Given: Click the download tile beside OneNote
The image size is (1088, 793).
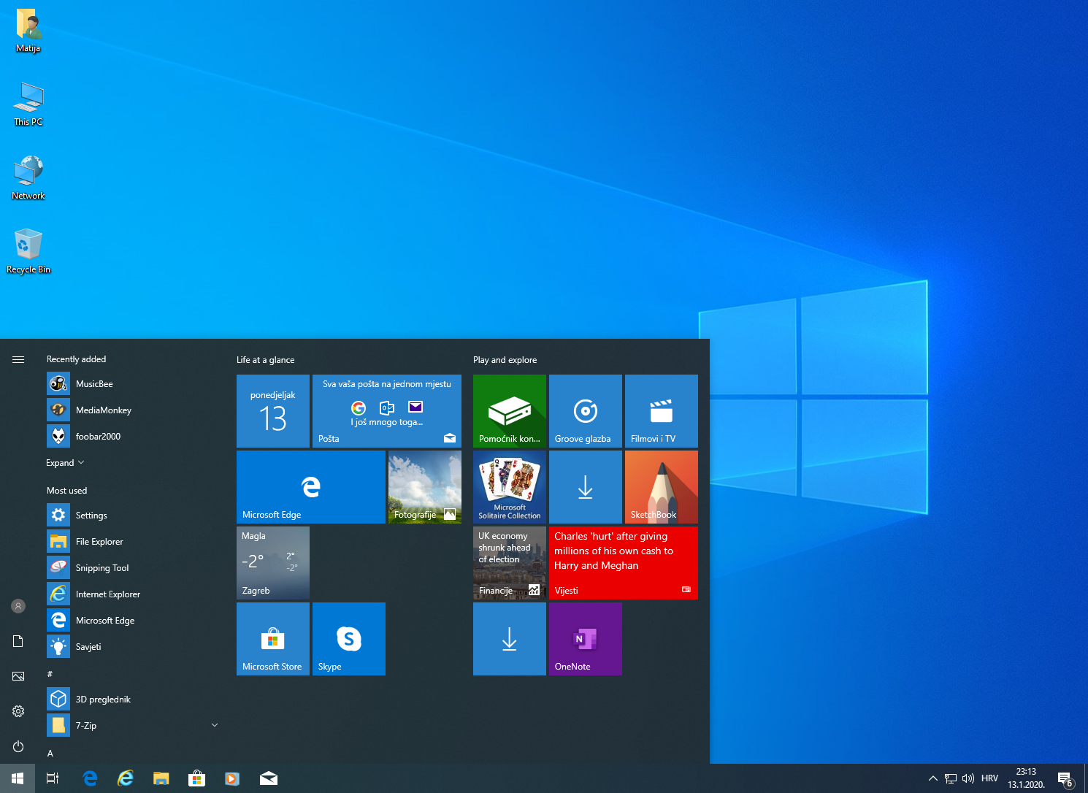Looking at the screenshot, I should pos(510,639).
